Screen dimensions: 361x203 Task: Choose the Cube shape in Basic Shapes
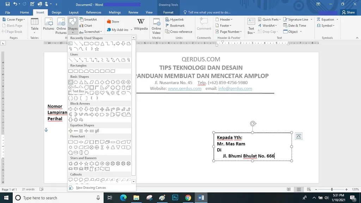click(x=129, y=88)
